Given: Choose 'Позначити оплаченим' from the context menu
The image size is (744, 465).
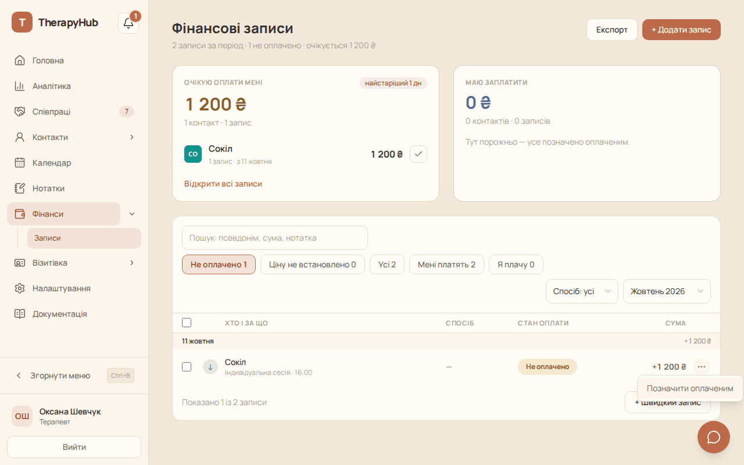Looking at the screenshot, I should (x=690, y=388).
